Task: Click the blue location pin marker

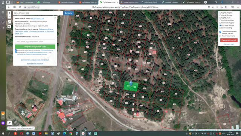Action: [131, 83]
